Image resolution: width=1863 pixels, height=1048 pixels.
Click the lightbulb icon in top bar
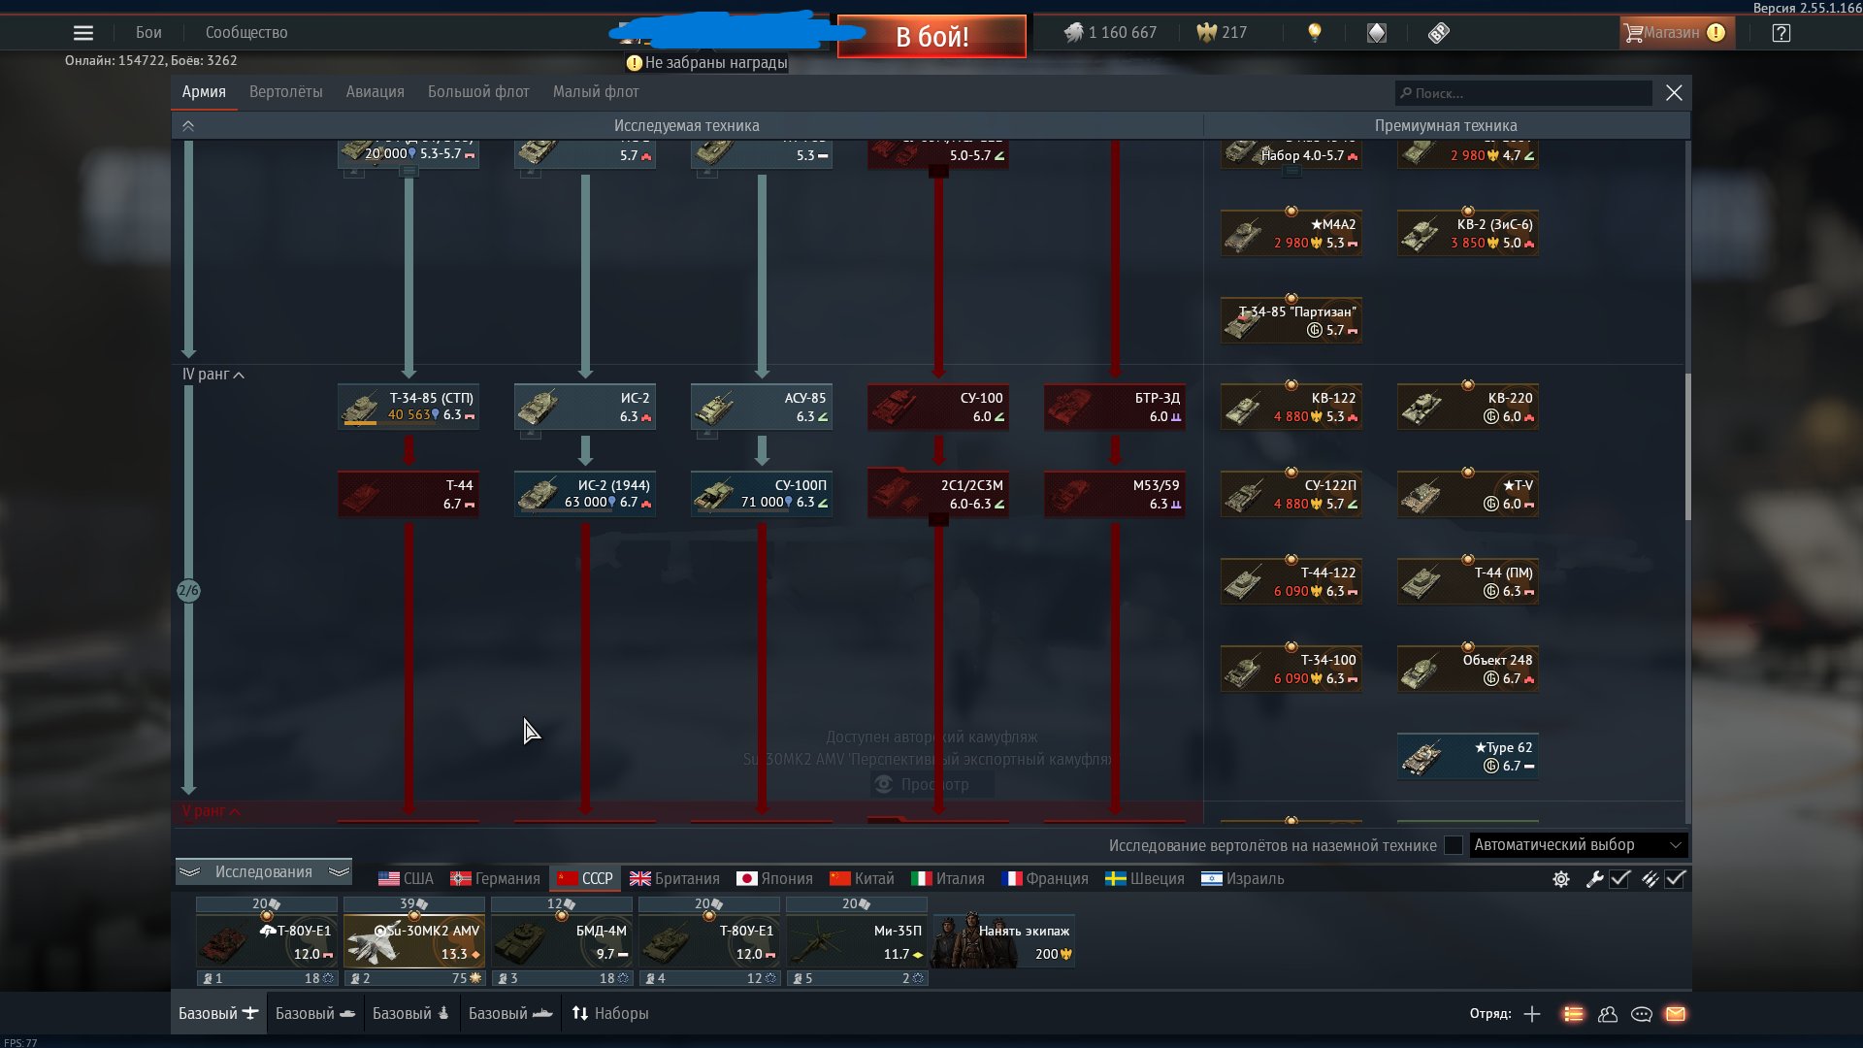(1315, 33)
